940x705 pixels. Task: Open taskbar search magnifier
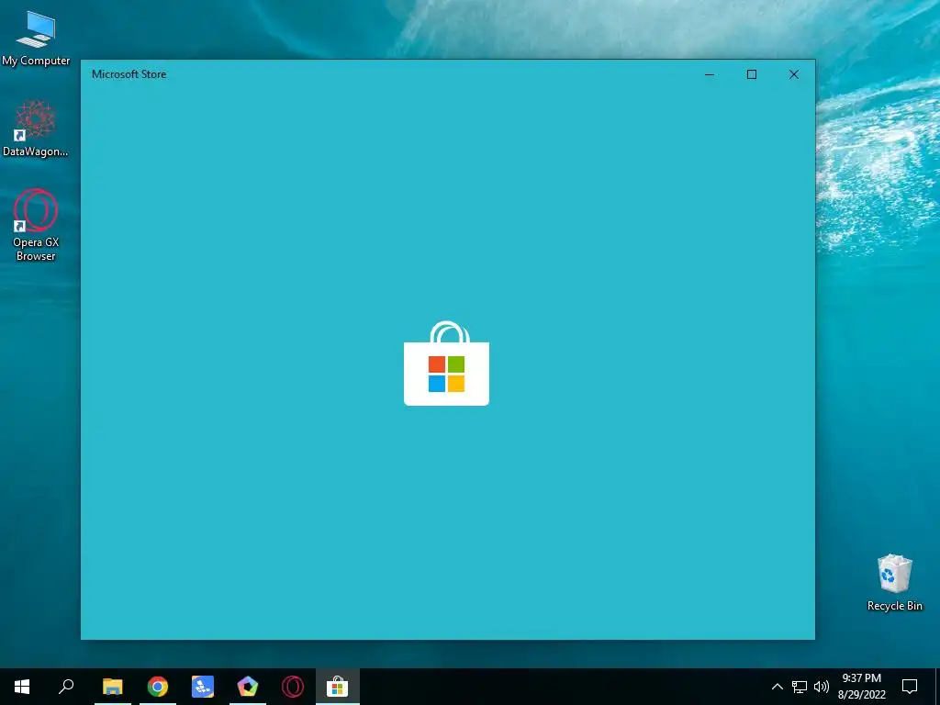pyautogui.click(x=66, y=687)
